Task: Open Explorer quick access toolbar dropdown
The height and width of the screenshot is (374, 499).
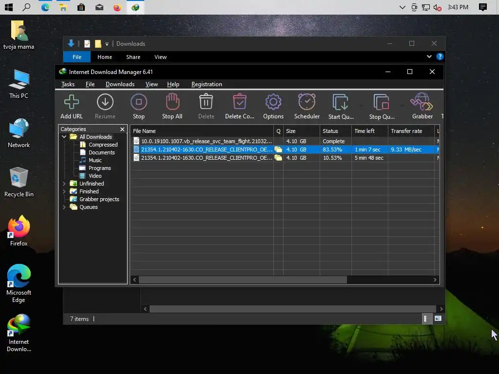Action: [107, 44]
